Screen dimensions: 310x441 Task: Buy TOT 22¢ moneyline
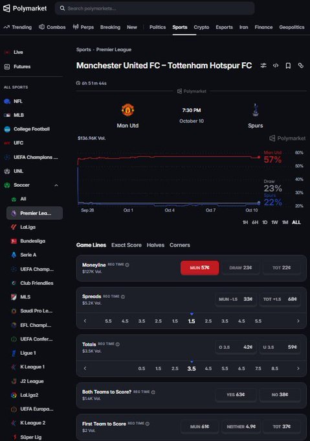[x=282, y=268]
